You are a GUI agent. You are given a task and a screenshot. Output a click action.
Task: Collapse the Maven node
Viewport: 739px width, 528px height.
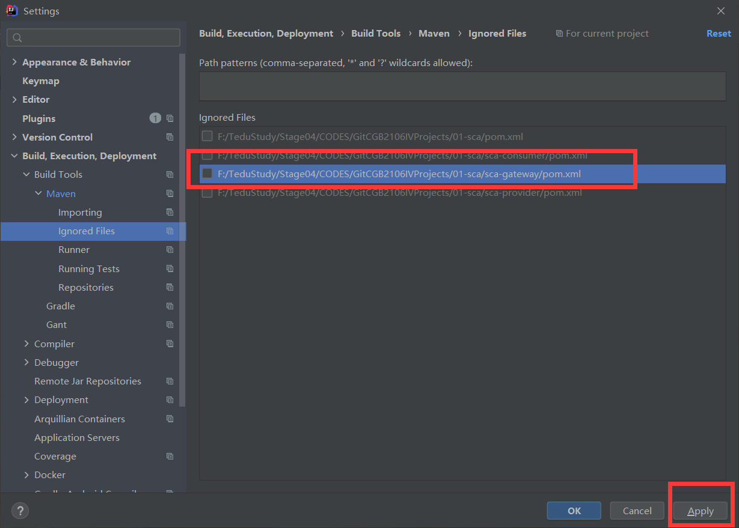point(38,193)
